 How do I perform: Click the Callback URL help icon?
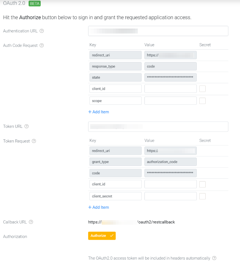point(31,222)
